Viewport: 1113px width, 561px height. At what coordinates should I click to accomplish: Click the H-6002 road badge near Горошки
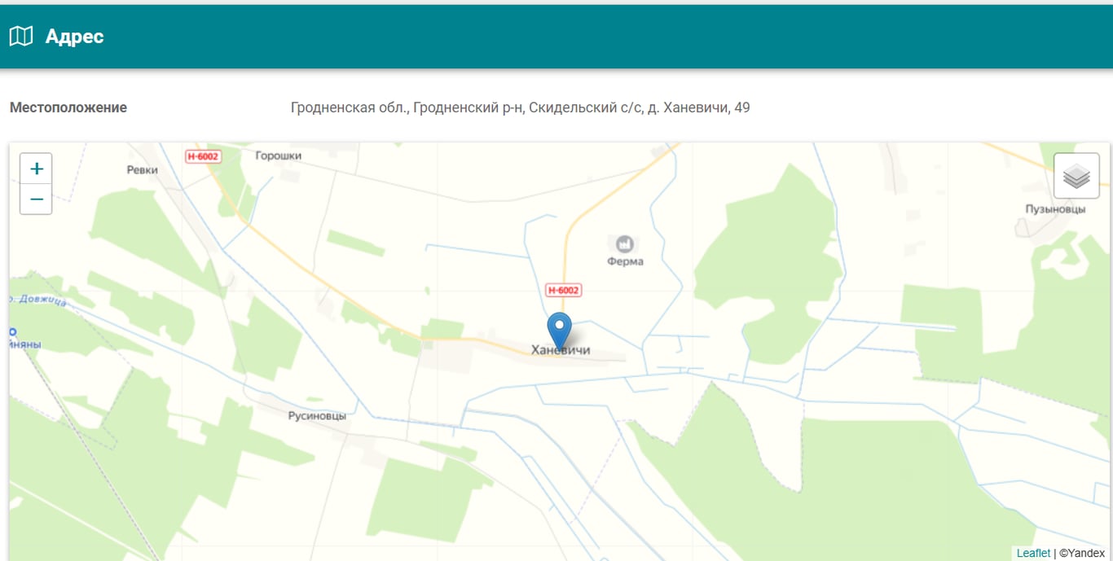click(x=203, y=156)
